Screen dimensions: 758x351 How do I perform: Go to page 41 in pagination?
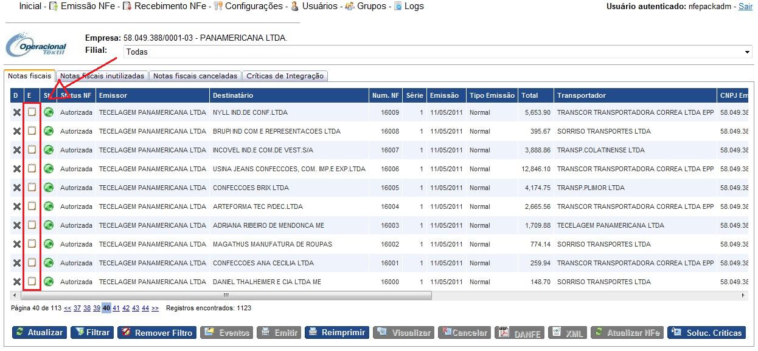pyautogui.click(x=116, y=308)
